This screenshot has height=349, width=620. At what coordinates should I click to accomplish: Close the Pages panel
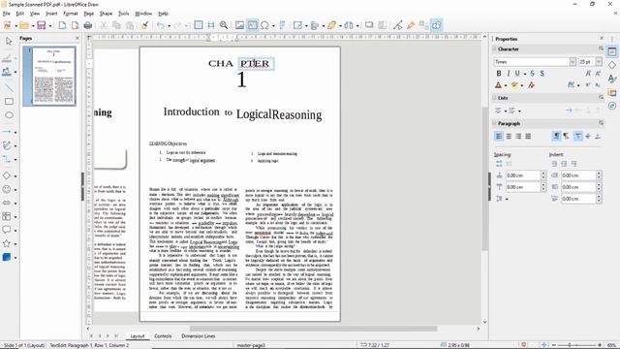[77, 38]
